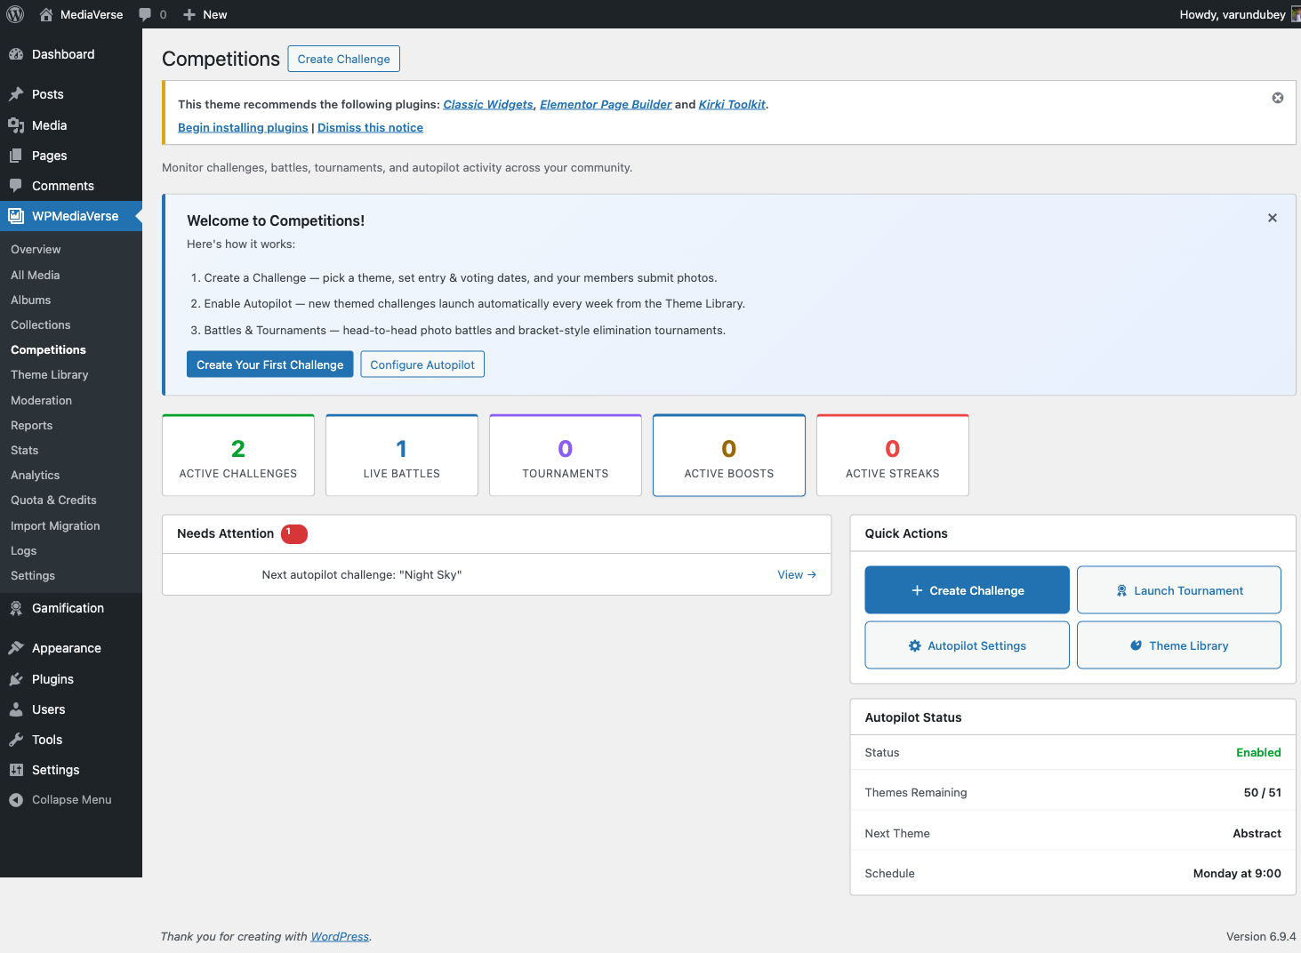Open the New menu in the admin bar
1301x953 pixels.
[204, 14]
